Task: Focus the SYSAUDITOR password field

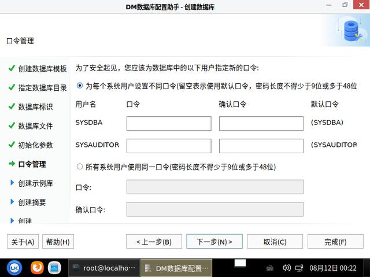Action: [x=169, y=146]
